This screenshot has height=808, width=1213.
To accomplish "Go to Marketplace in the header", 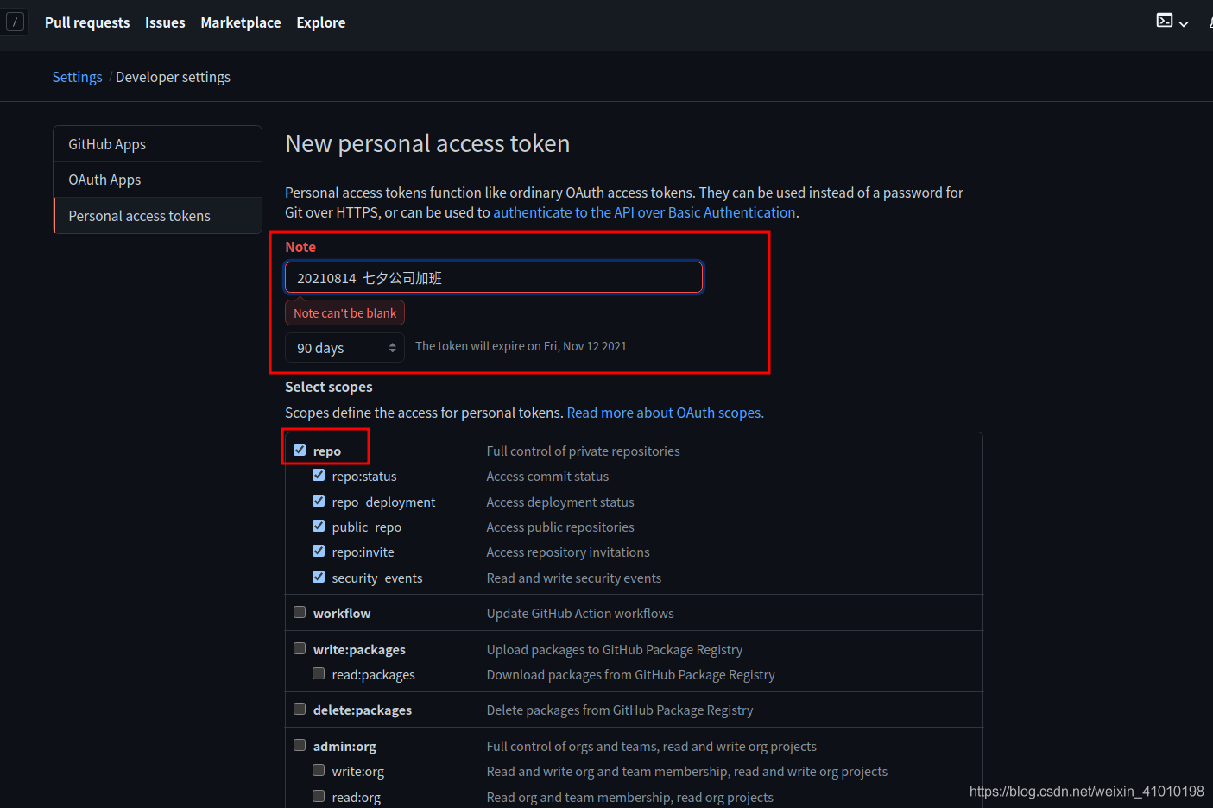I will 241,22.
